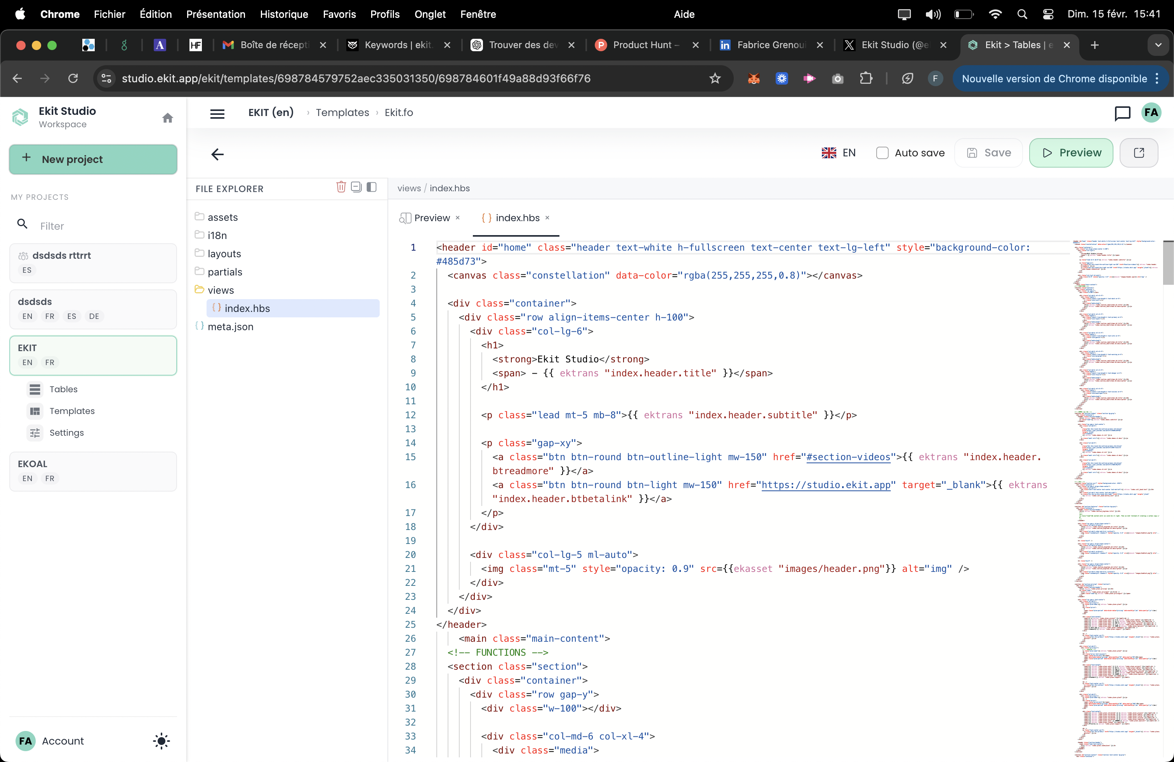Open the EN language selector
The height and width of the screenshot is (762, 1174).
tap(839, 153)
